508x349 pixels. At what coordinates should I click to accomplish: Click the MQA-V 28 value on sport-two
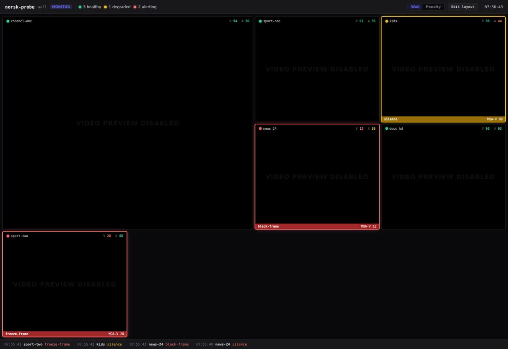point(116,334)
